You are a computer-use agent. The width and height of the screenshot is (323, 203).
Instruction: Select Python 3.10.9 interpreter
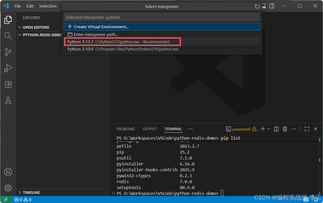pos(162,49)
